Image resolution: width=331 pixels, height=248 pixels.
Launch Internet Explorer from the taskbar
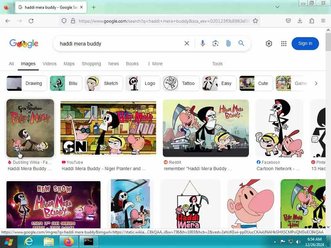tap(29, 242)
